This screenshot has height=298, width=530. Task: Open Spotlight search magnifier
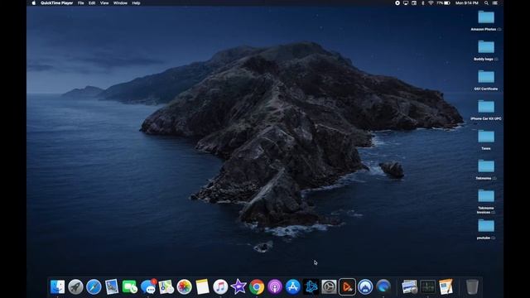tap(486, 3)
